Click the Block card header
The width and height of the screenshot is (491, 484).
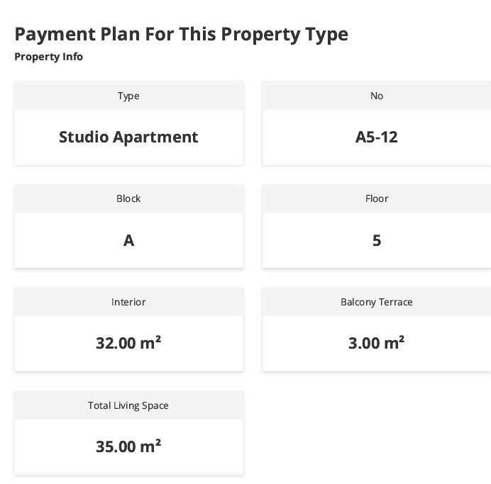pyautogui.click(x=128, y=199)
